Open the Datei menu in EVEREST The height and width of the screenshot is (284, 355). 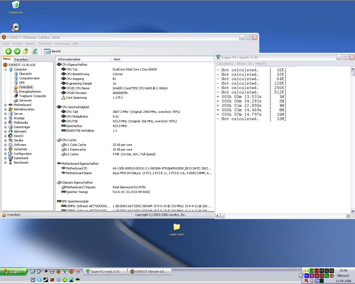[x=6, y=44]
